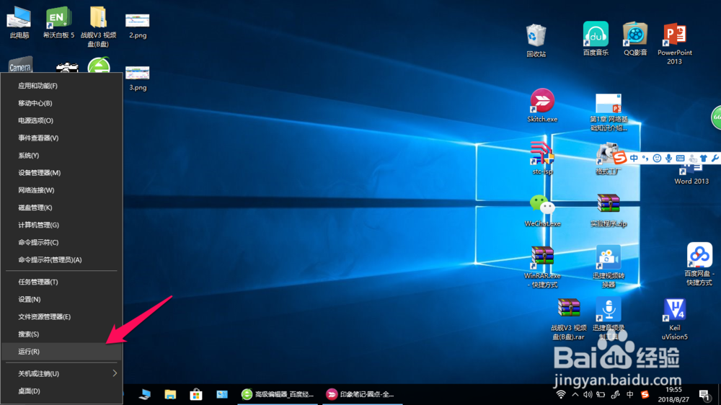Expand the 关机或注销(U) submenu arrow

[x=115, y=373]
